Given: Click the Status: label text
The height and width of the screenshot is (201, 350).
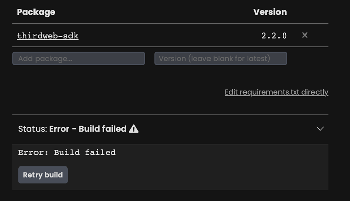Looking at the screenshot, I should [32, 129].
